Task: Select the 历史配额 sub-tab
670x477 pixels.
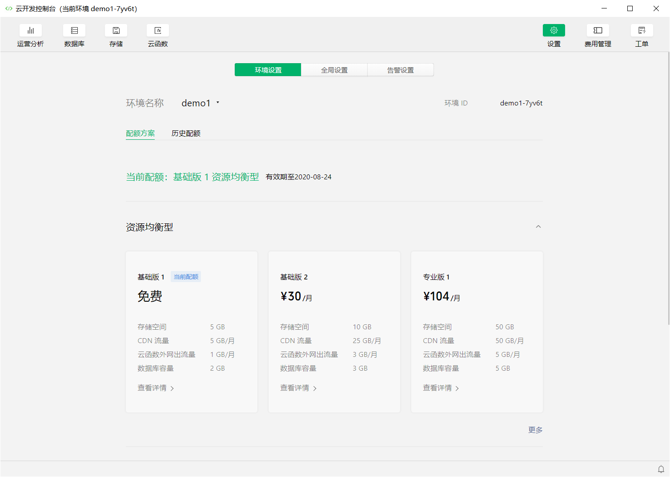Action: tap(186, 133)
